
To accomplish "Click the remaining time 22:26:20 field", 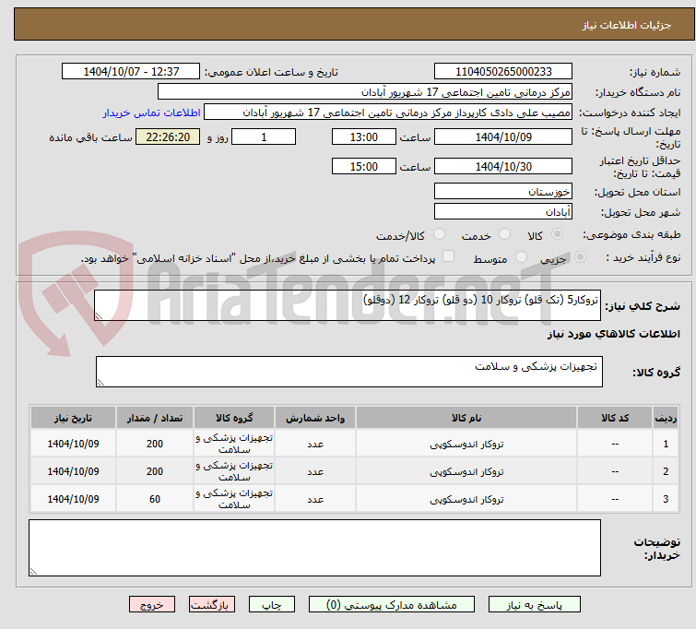I will point(168,136).
